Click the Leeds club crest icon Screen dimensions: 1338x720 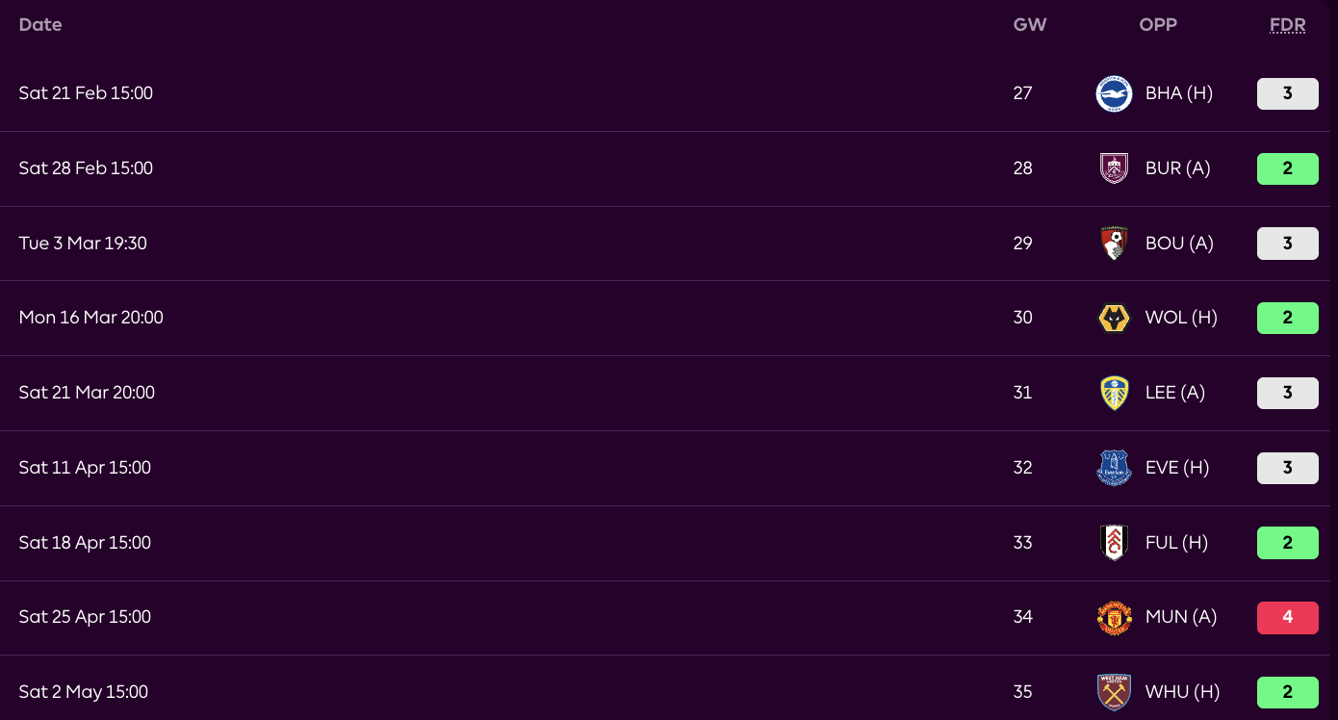click(x=1114, y=393)
